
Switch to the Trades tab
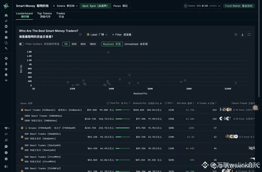click(61, 15)
